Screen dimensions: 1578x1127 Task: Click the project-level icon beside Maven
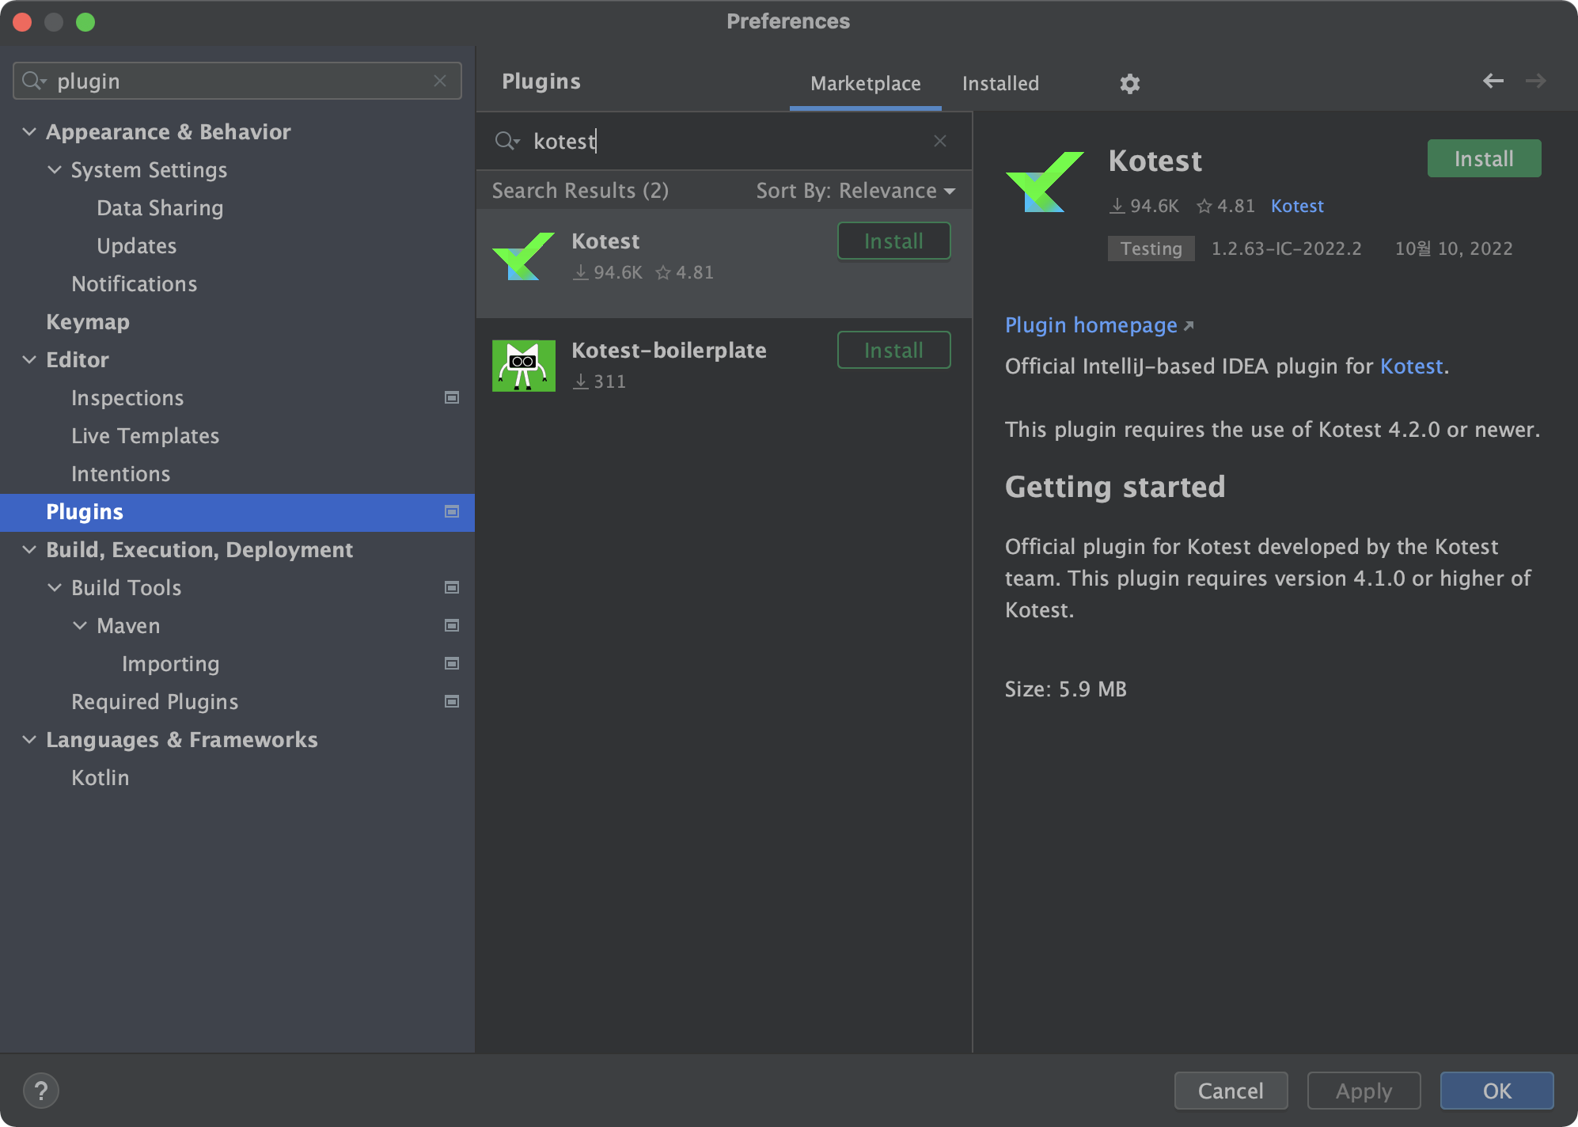452,625
